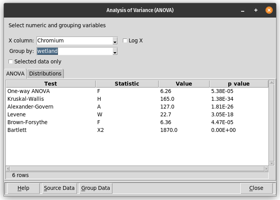This screenshot has width=280, height=200.
Task: Click the vertical scrollbar down arrow
Action: point(271,163)
